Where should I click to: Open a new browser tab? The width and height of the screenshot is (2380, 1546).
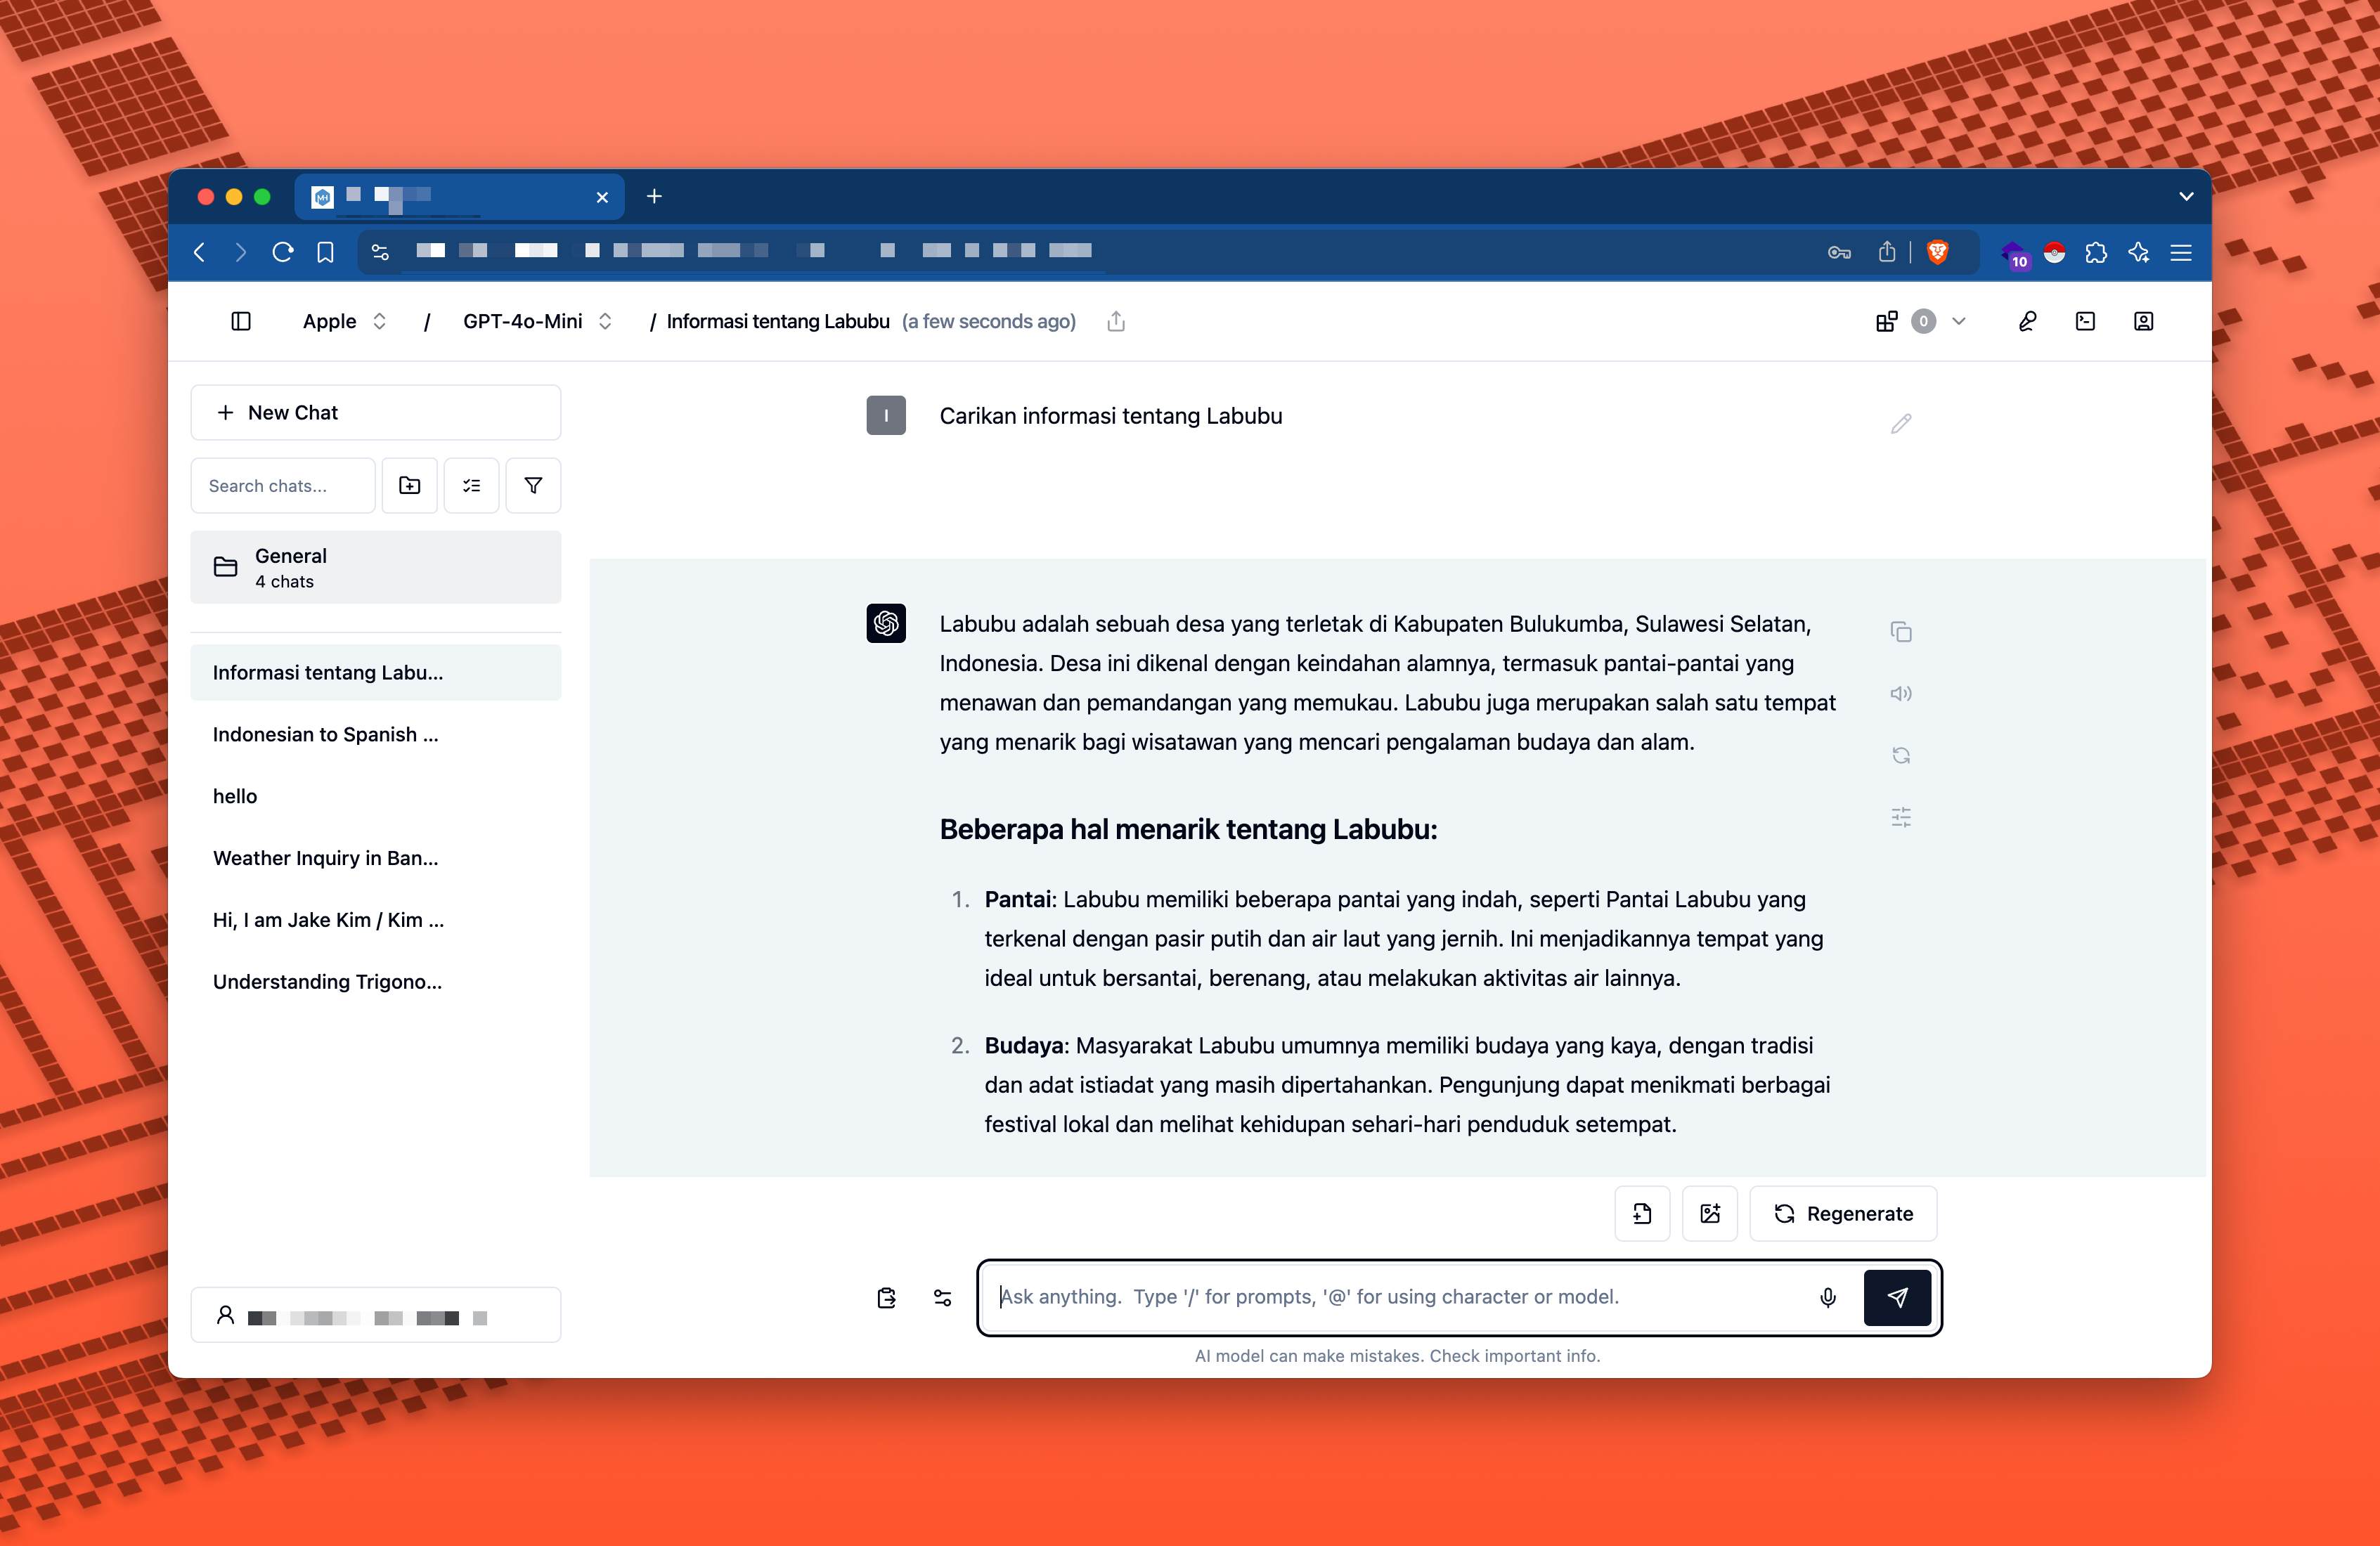point(654,196)
